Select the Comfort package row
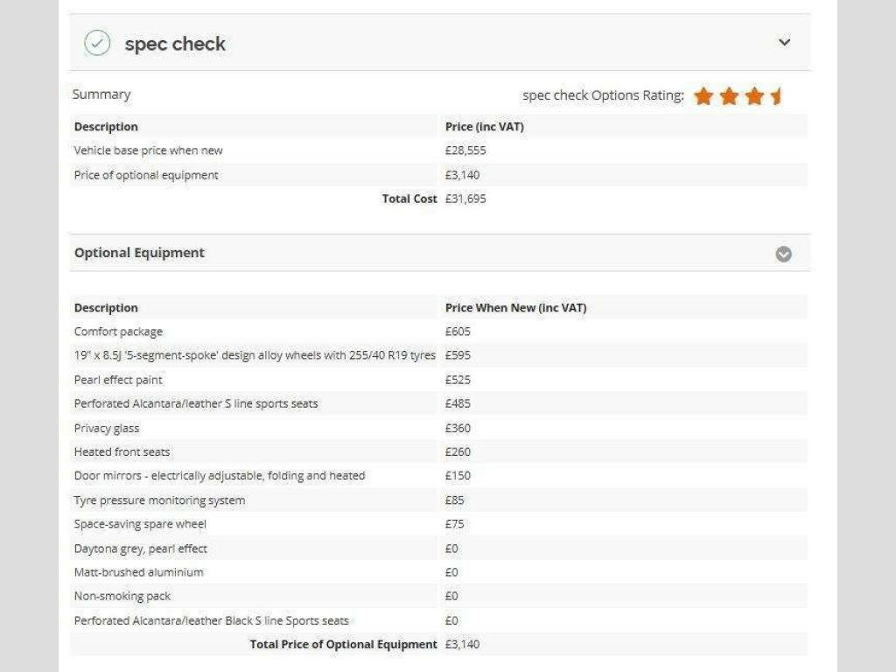896x672 pixels. tap(438, 332)
